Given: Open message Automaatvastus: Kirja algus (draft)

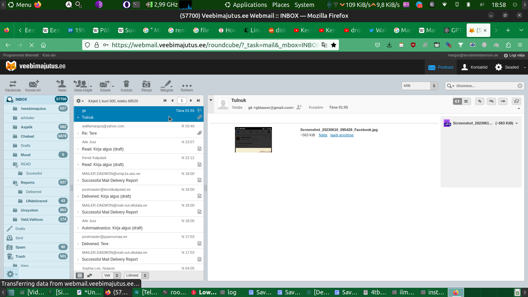Looking at the screenshot, I should tap(139, 224).
